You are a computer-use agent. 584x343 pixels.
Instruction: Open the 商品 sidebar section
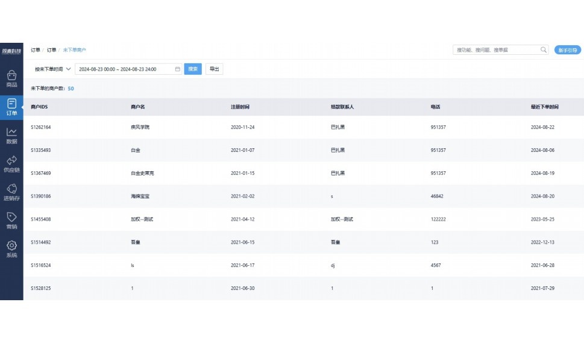(11, 79)
